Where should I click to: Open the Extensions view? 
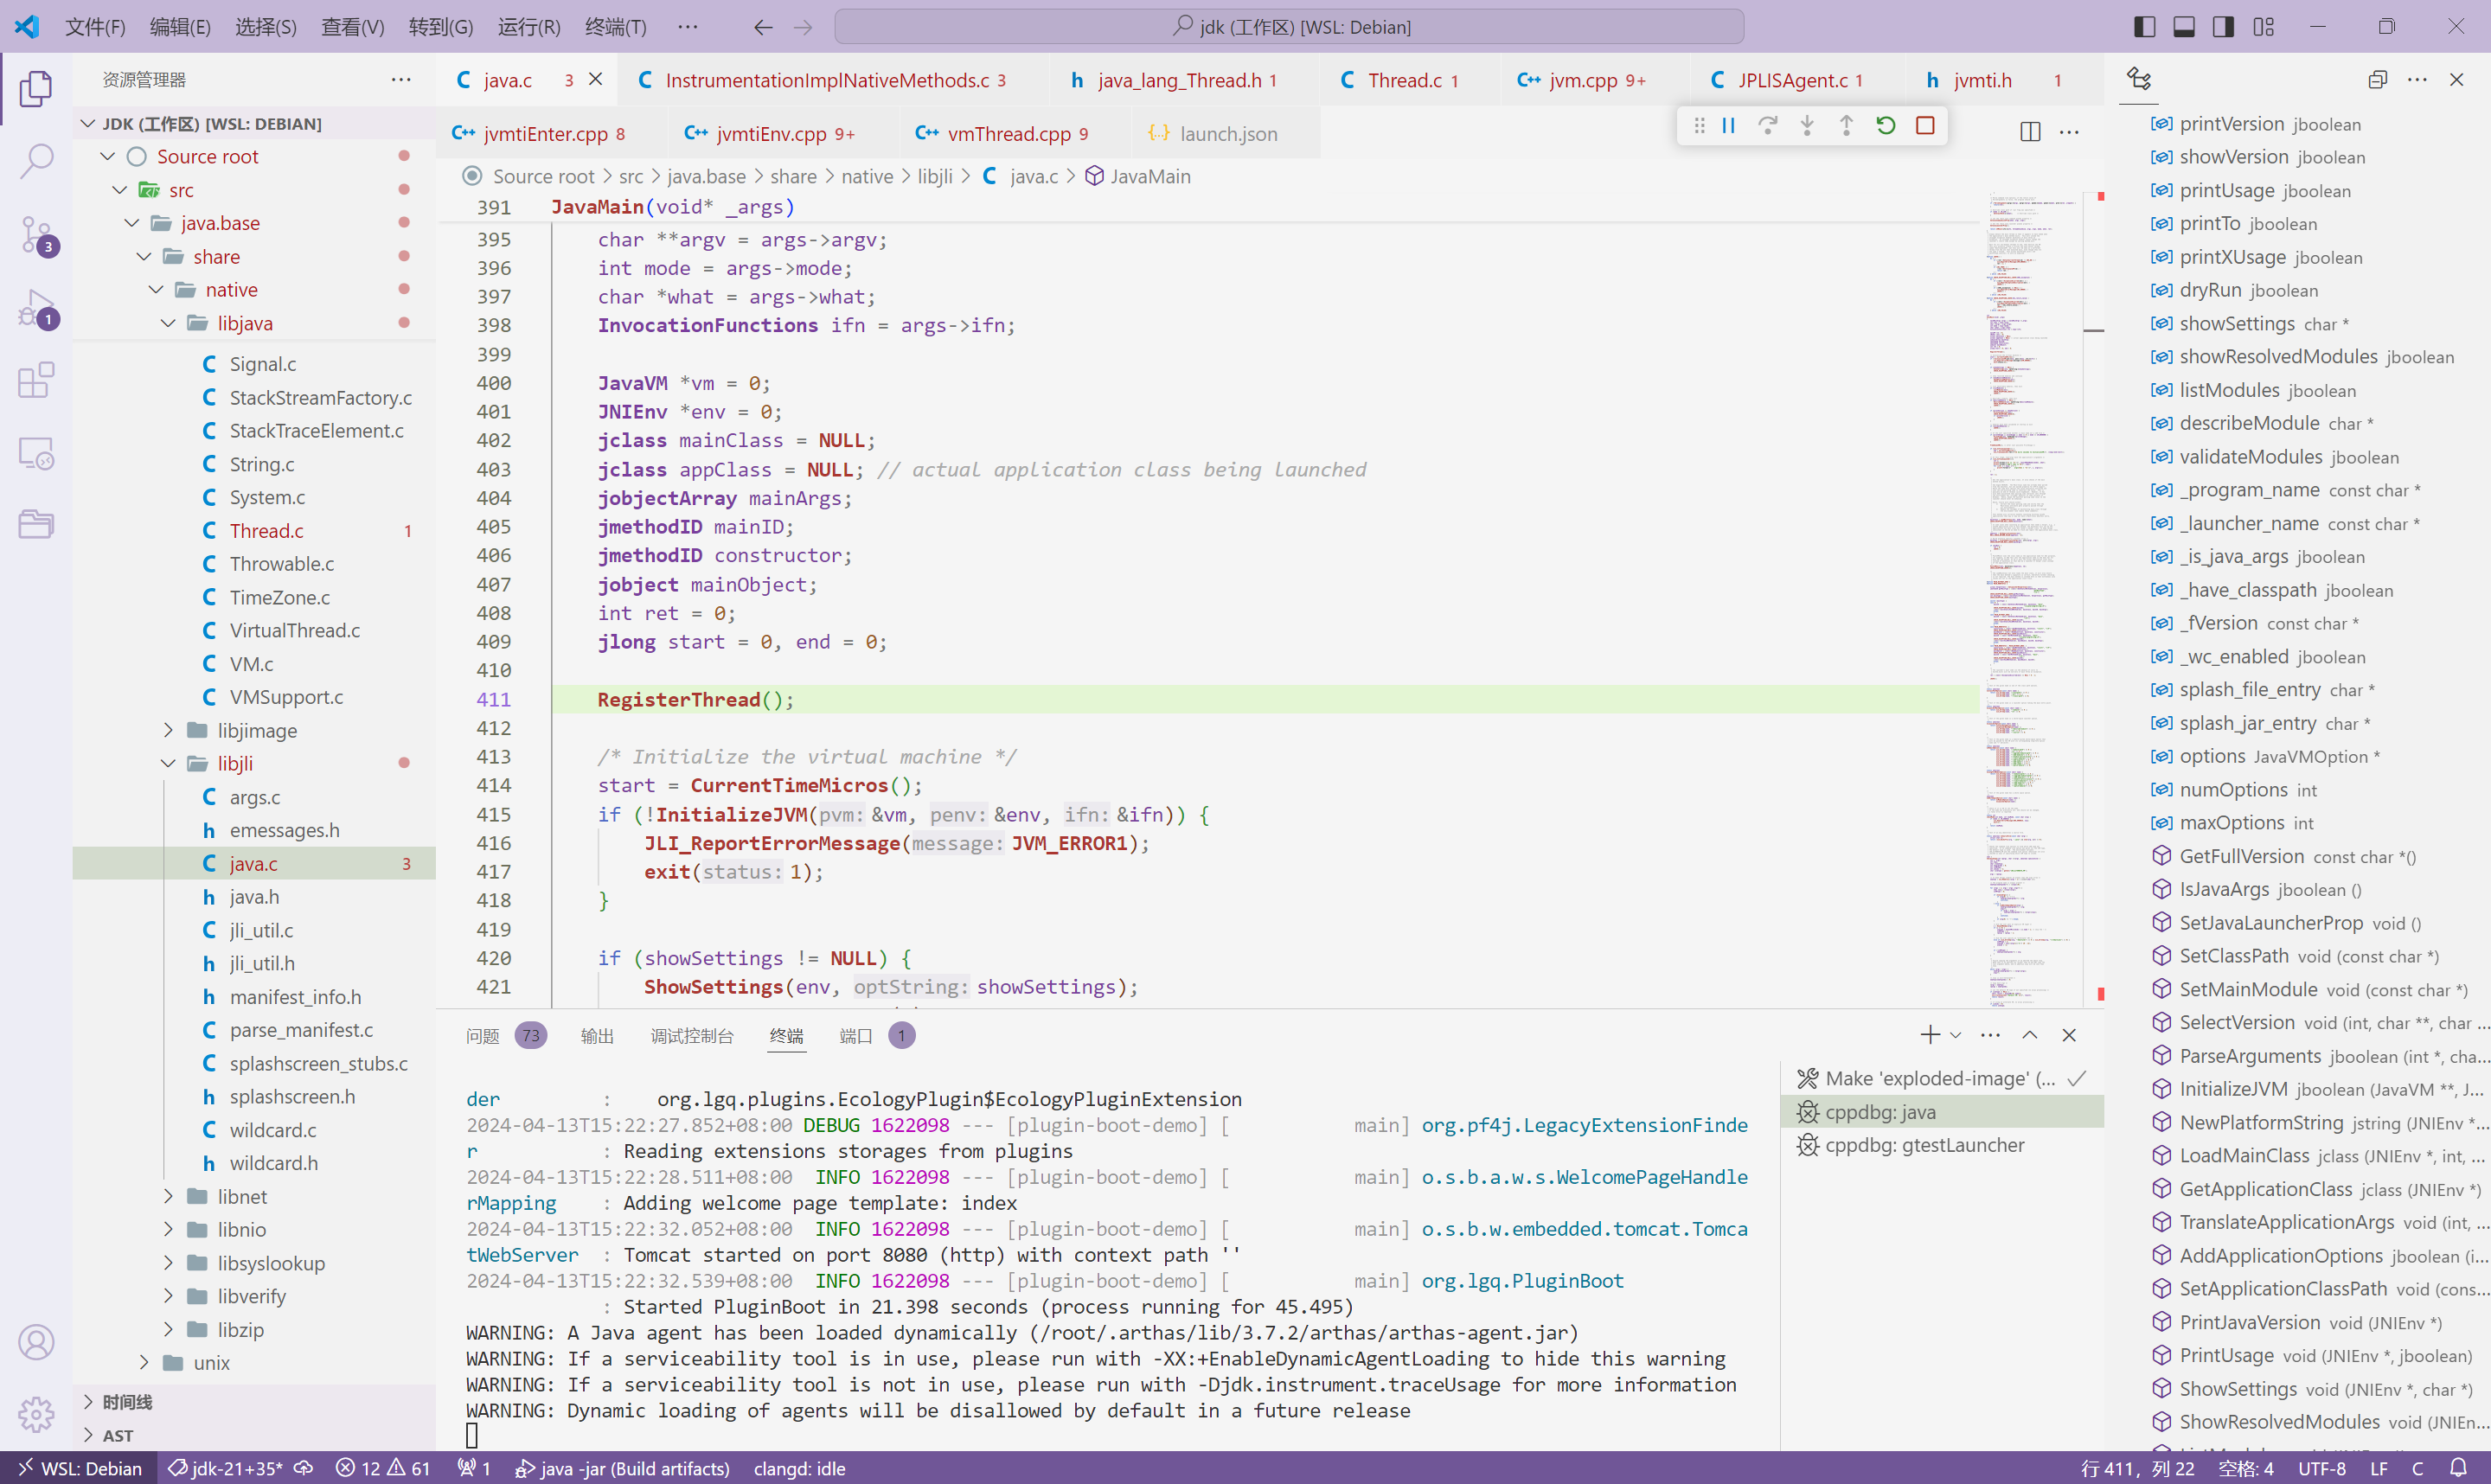point(36,380)
